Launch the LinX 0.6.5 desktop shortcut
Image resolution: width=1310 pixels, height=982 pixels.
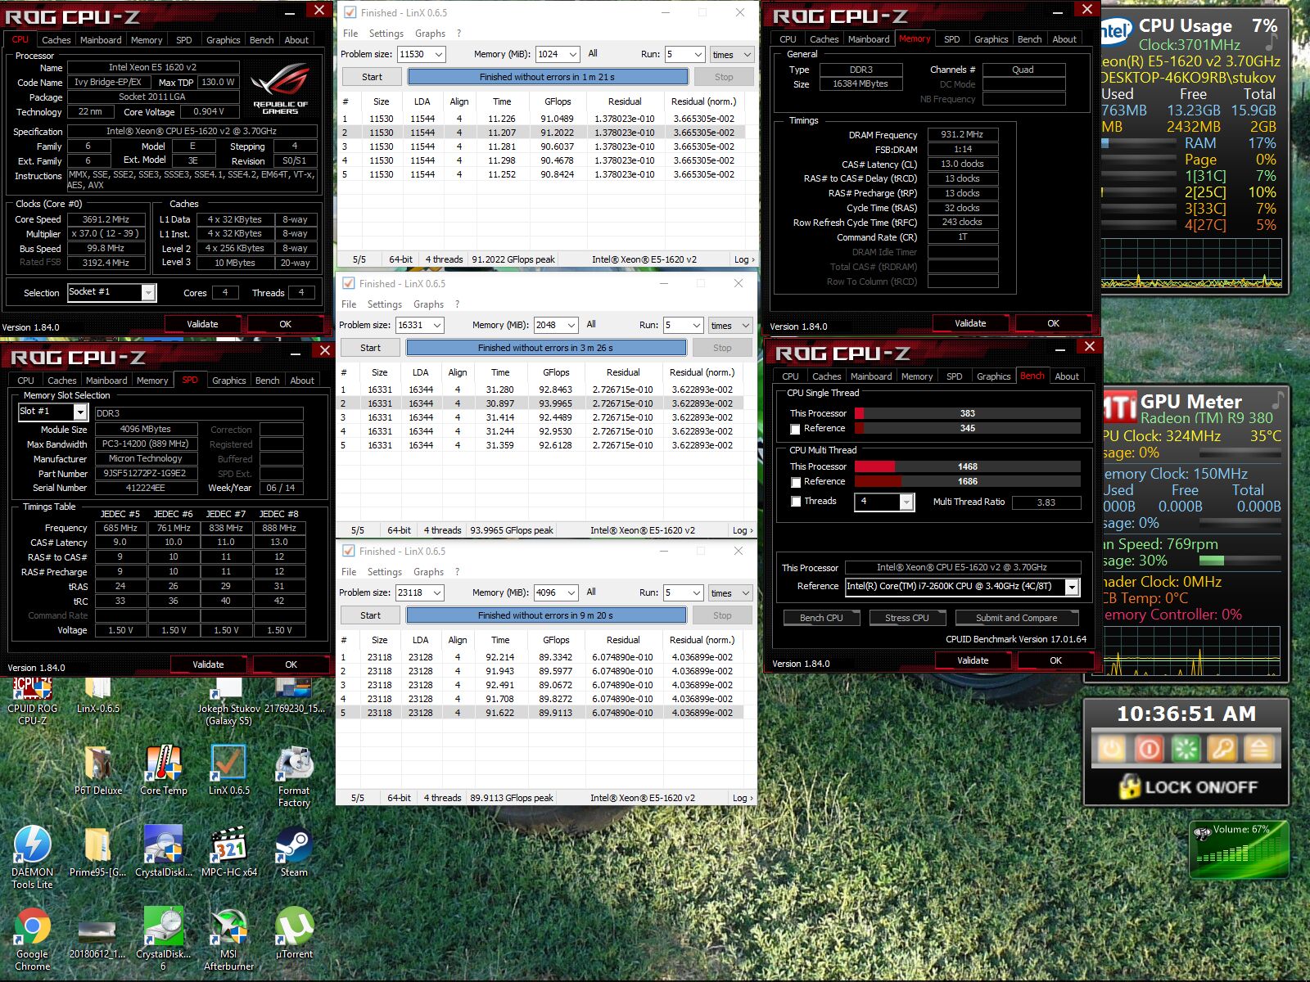[228, 771]
